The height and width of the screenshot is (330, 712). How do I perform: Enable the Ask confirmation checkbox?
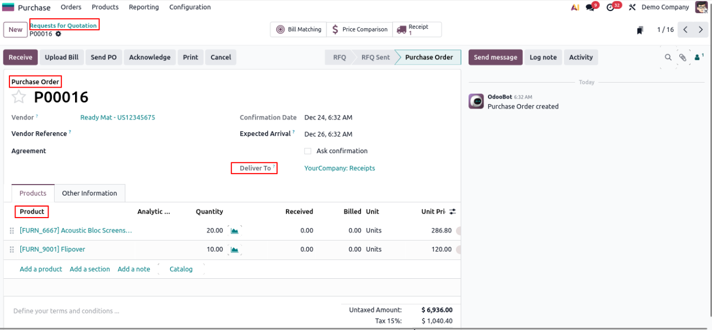pos(308,151)
